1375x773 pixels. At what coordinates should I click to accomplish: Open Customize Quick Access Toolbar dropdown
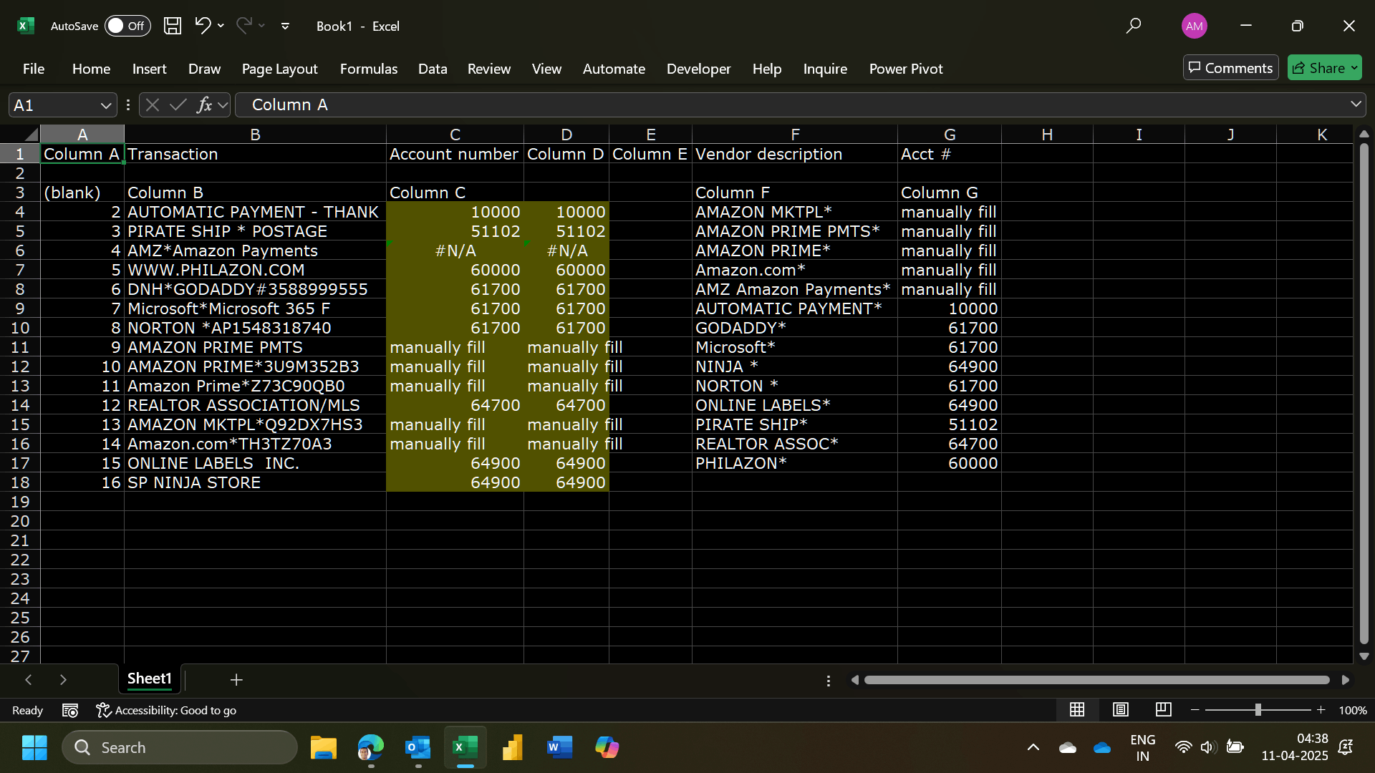click(x=285, y=26)
